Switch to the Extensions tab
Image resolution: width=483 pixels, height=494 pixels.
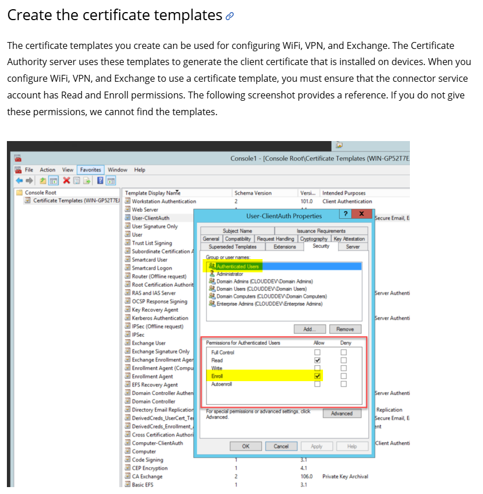[x=284, y=246]
